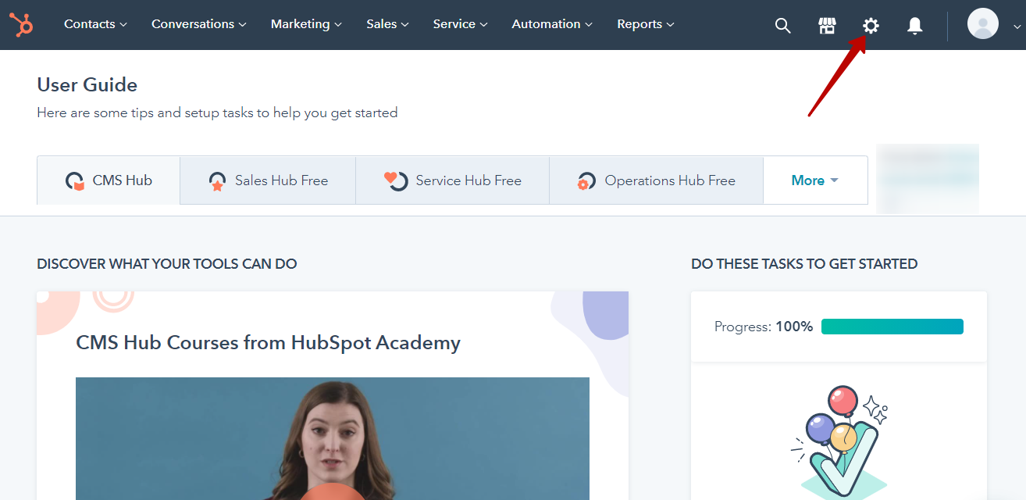Viewport: 1026px width, 500px height.
Task: Expand the More hubs dropdown
Action: (815, 180)
